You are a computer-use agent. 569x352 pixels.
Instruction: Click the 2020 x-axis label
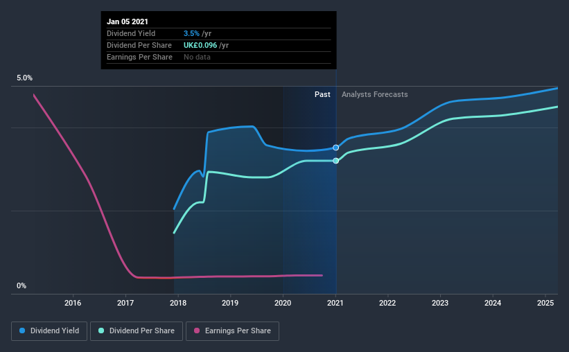pos(283,303)
